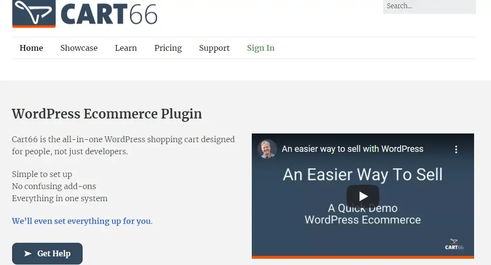Click the "WordPress Ecommerce Plugin" heading

[107, 114]
